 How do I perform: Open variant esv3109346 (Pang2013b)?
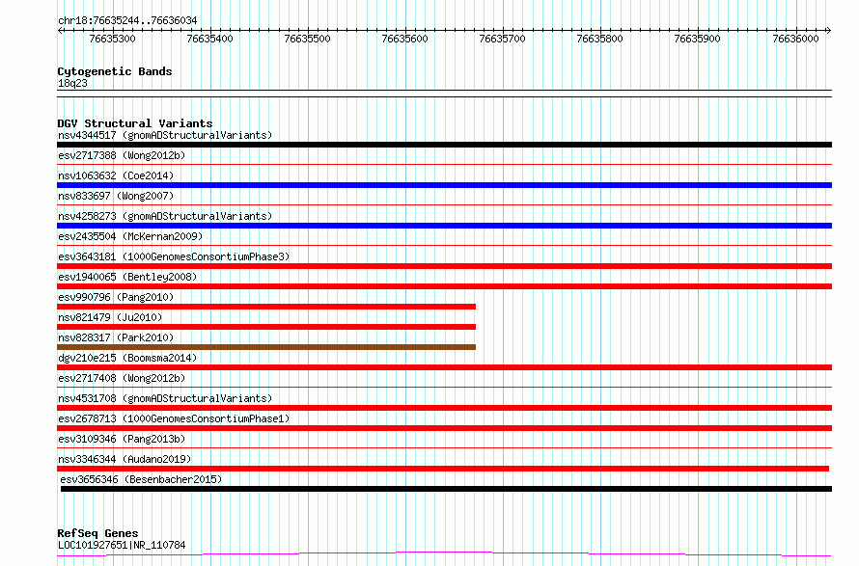pos(122,439)
